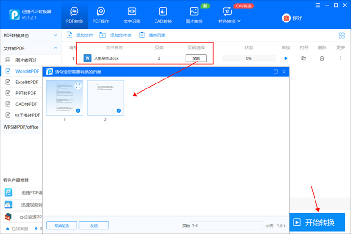
Task: Click the file name 人生导师.docx
Action: coord(106,58)
